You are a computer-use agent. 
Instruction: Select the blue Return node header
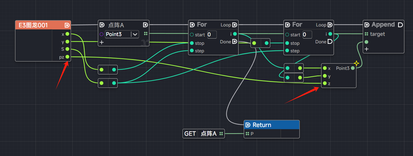point(271,125)
